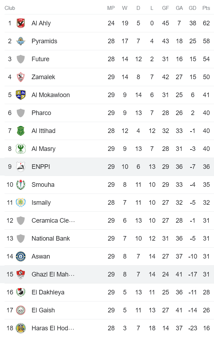Select the Pyramids club badge
This screenshot has width=214, height=337.
click(x=21, y=41)
